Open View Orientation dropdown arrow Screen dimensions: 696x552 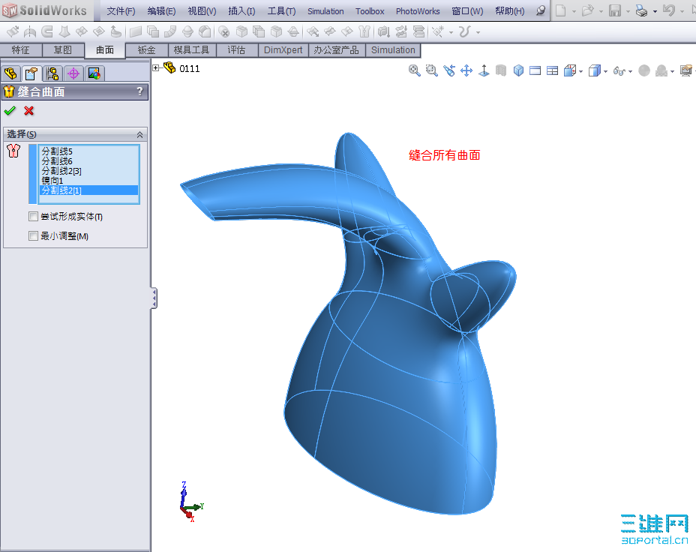pyautogui.click(x=581, y=71)
